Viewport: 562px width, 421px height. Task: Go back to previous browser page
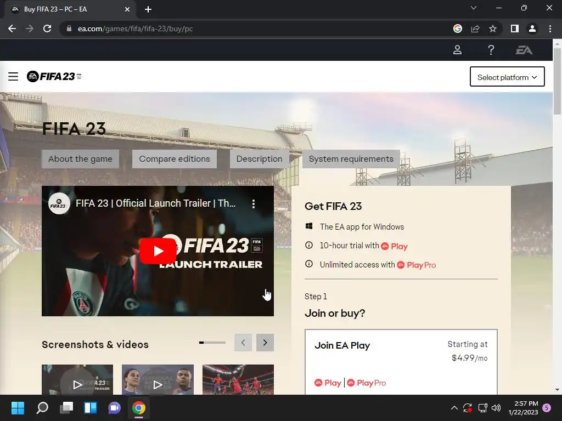[12, 29]
